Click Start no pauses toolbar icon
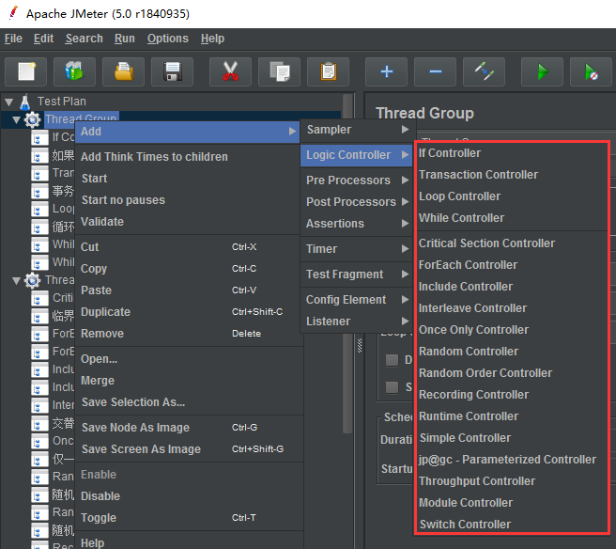Image resolution: width=616 pixels, height=549 pixels. [591, 71]
